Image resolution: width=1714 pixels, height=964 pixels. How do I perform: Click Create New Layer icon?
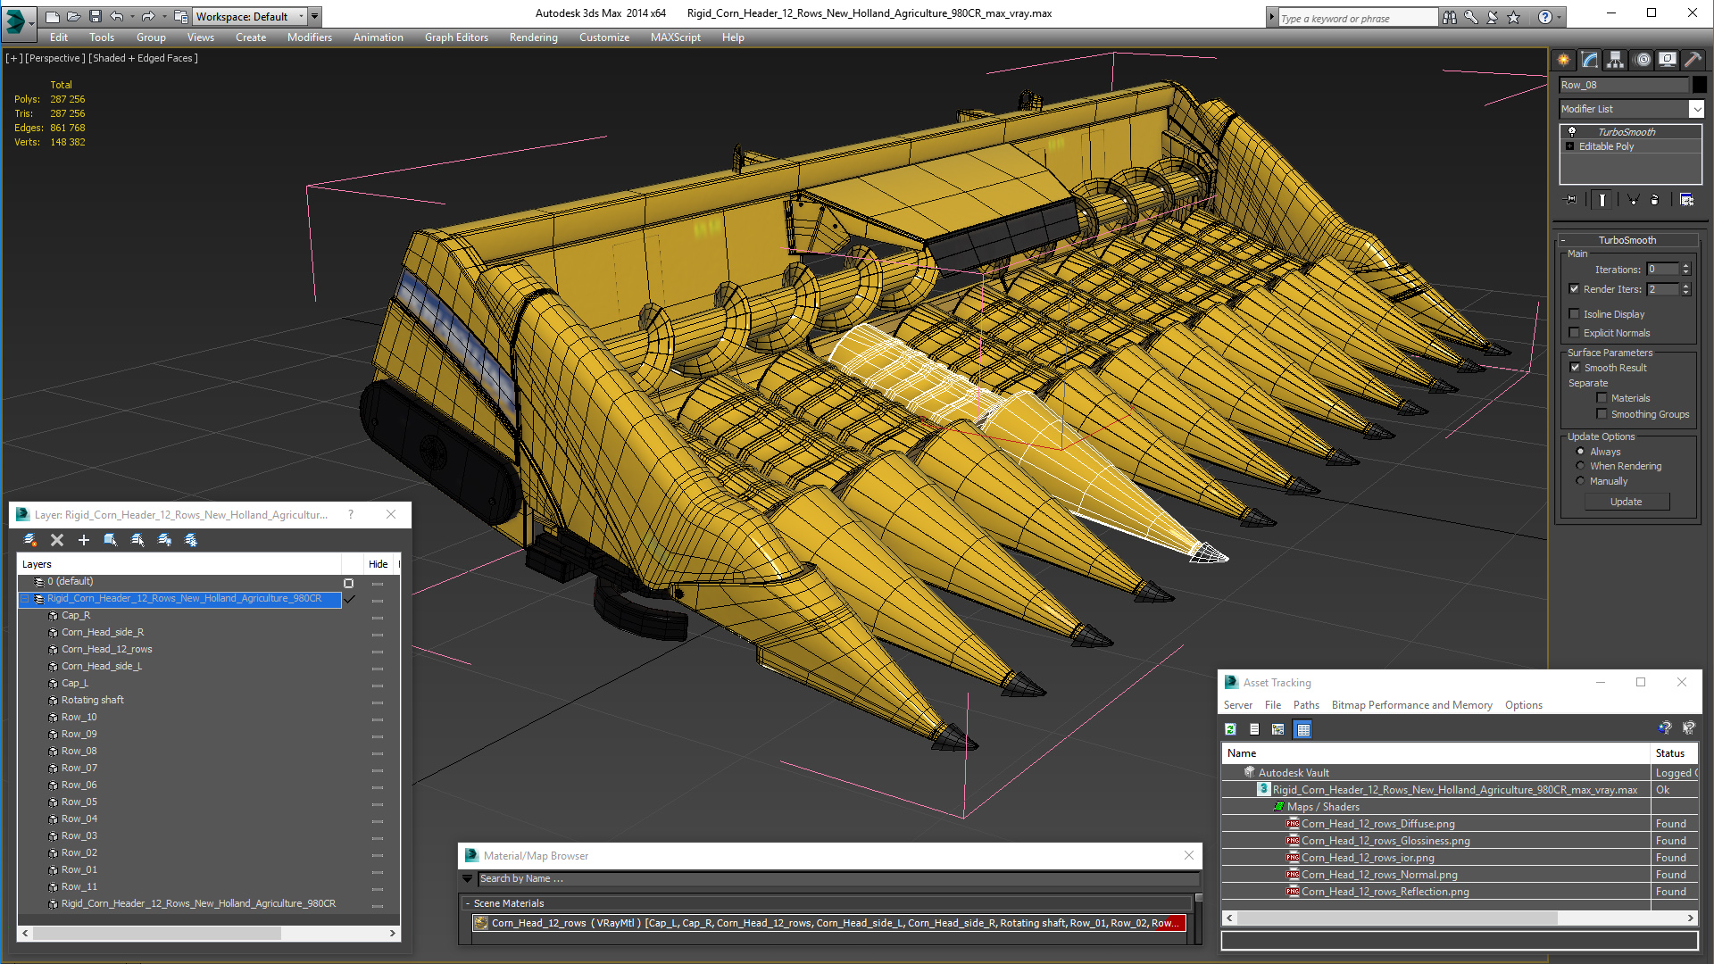pyautogui.click(x=30, y=540)
